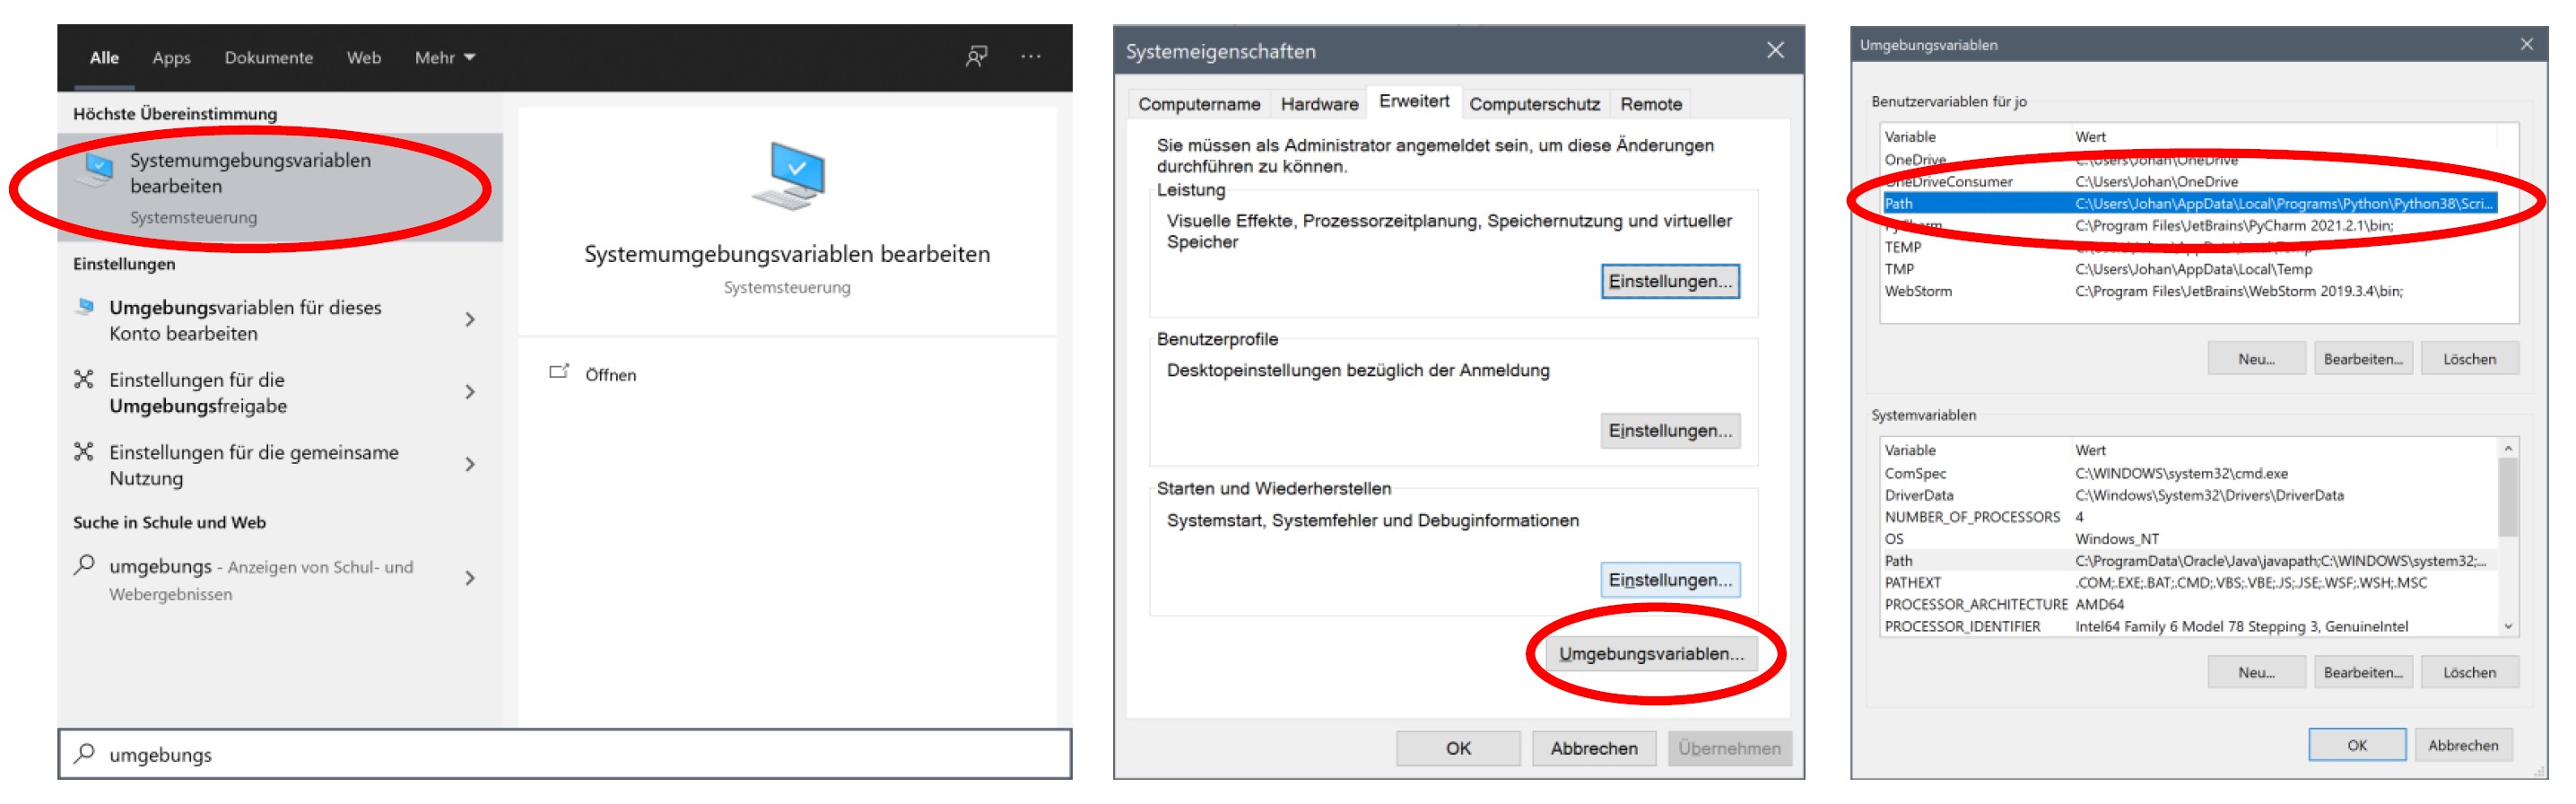Screen dimensions: 2576x804
Task: Switch to the 'Hardware' tab
Action: point(1318,104)
